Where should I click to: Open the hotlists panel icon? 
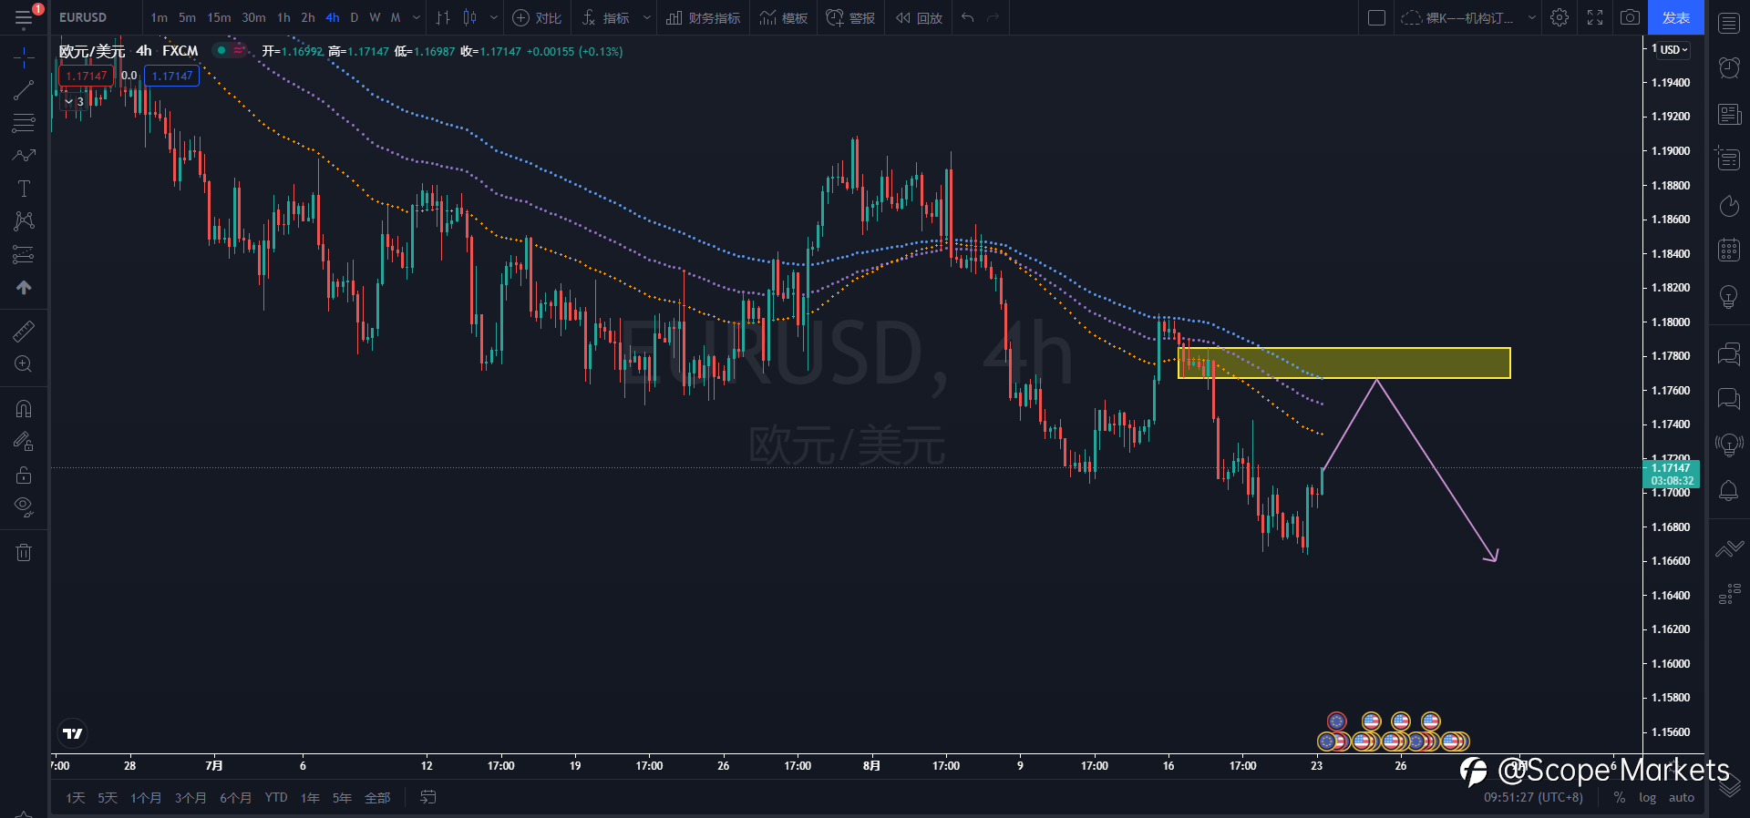pyautogui.click(x=1729, y=206)
